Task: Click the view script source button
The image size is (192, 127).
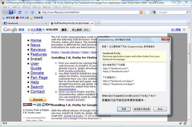Action: 142,109
